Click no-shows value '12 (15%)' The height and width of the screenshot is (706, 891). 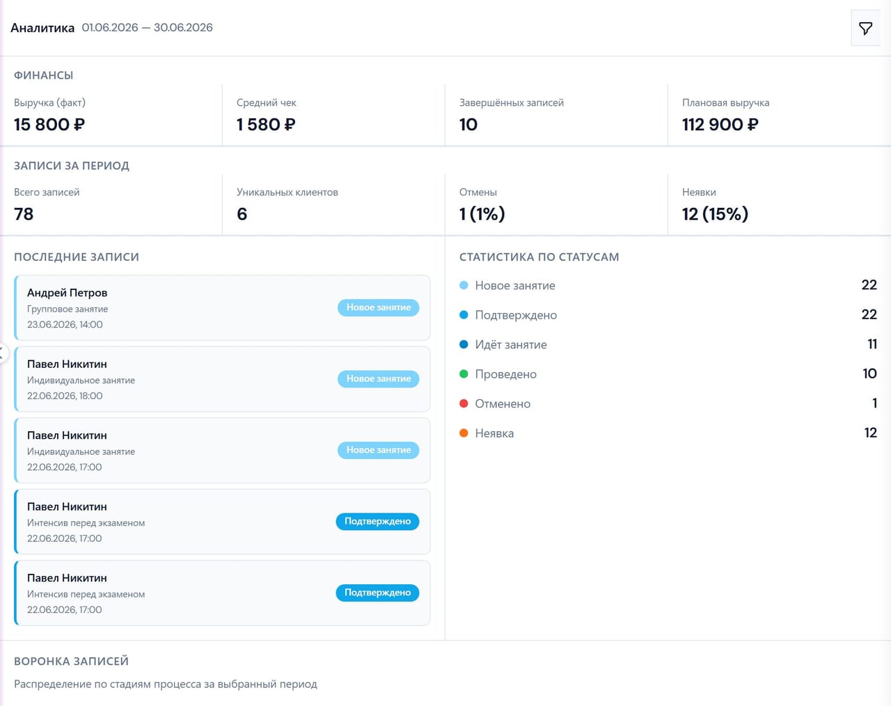click(x=715, y=214)
